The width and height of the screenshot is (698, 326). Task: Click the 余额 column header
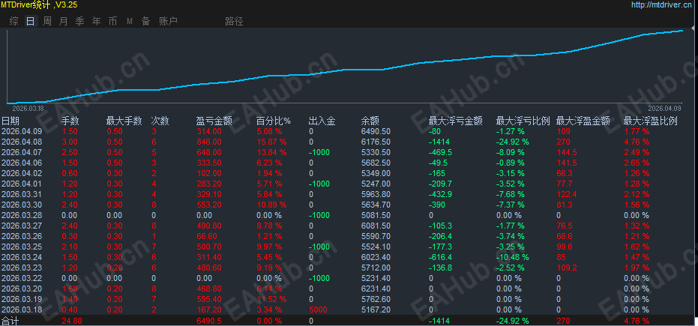pos(370,121)
